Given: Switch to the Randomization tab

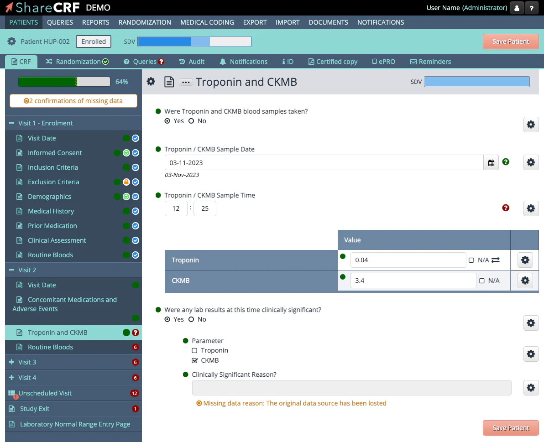Looking at the screenshot, I should 77,62.
